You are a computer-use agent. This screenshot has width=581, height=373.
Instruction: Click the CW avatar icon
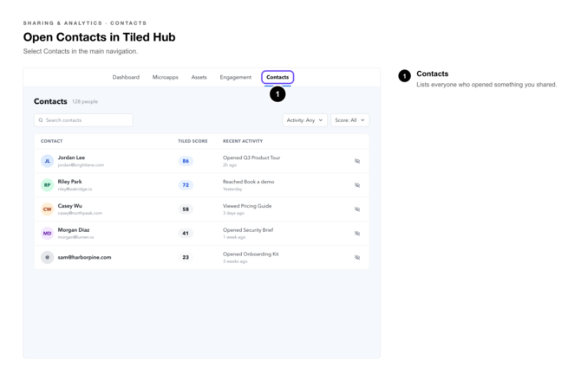pyautogui.click(x=47, y=209)
